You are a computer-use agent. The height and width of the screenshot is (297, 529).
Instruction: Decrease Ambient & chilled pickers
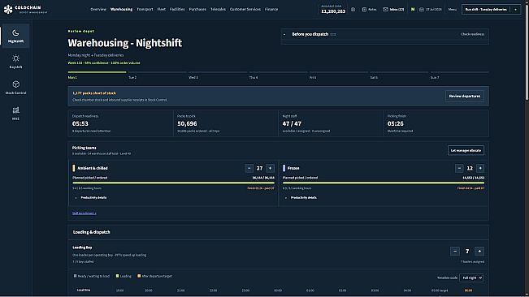click(249, 168)
